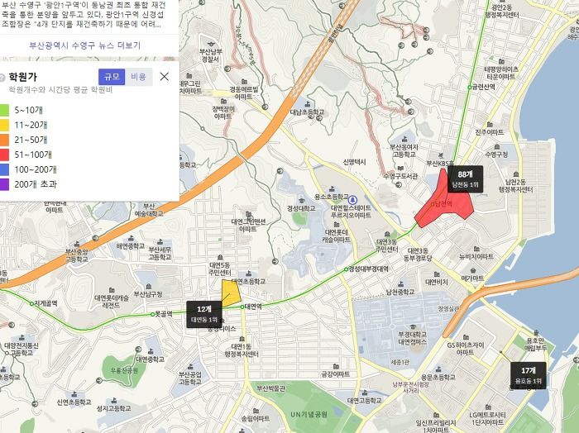Click the 부산남부경찰서 building icon
This screenshot has height=433, width=579.
point(212,43)
